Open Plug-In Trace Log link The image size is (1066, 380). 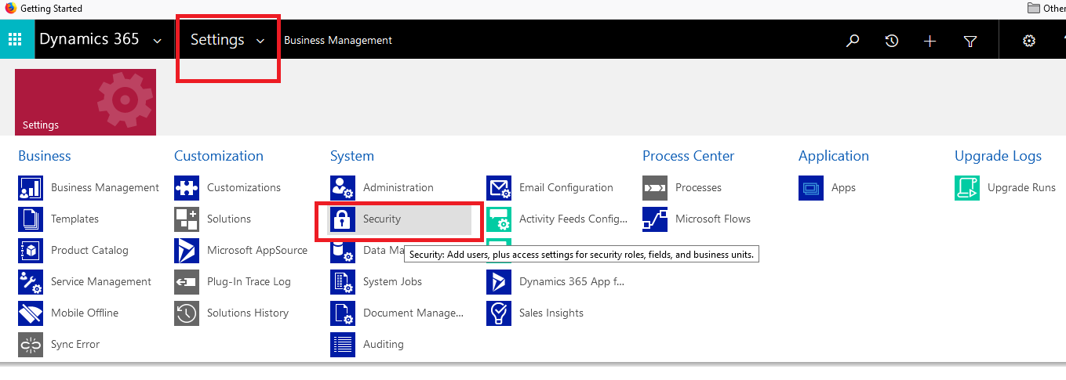[249, 282]
